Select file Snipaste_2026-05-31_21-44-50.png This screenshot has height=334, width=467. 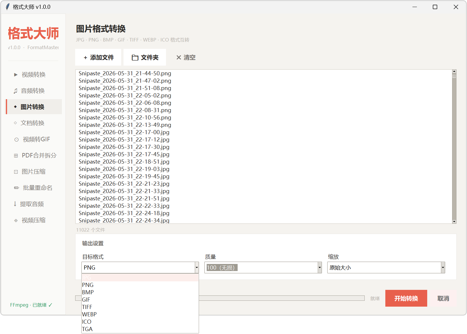pyautogui.click(x=264, y=74)
